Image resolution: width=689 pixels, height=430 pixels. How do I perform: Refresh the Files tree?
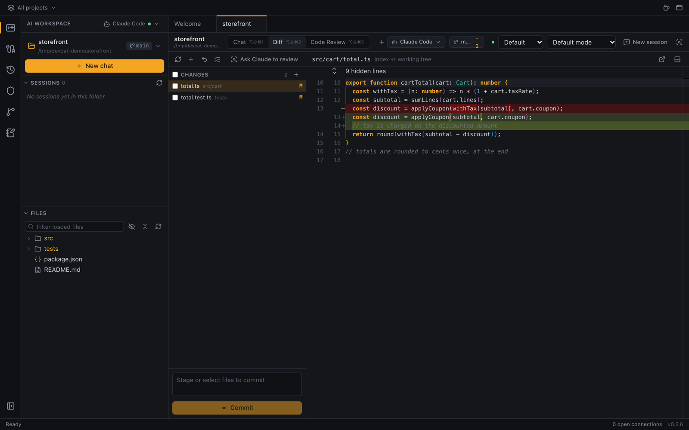158,227
